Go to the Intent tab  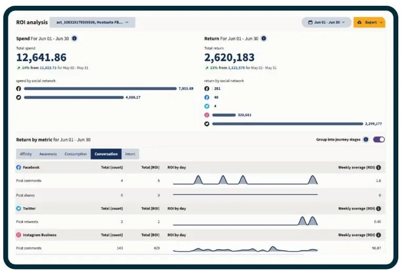click(130, 154)
